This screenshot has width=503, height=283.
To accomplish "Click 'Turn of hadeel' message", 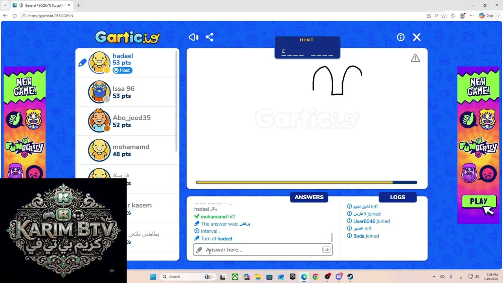I will point(216,239).
